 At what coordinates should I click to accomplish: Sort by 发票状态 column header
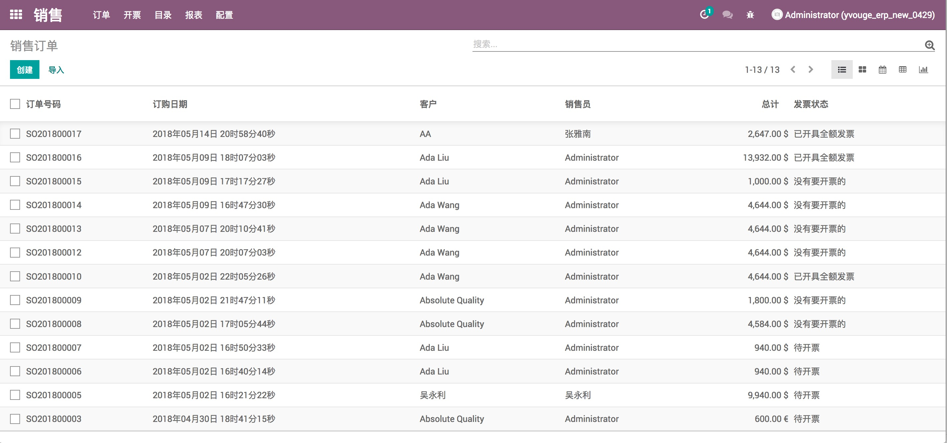(811, 104)
